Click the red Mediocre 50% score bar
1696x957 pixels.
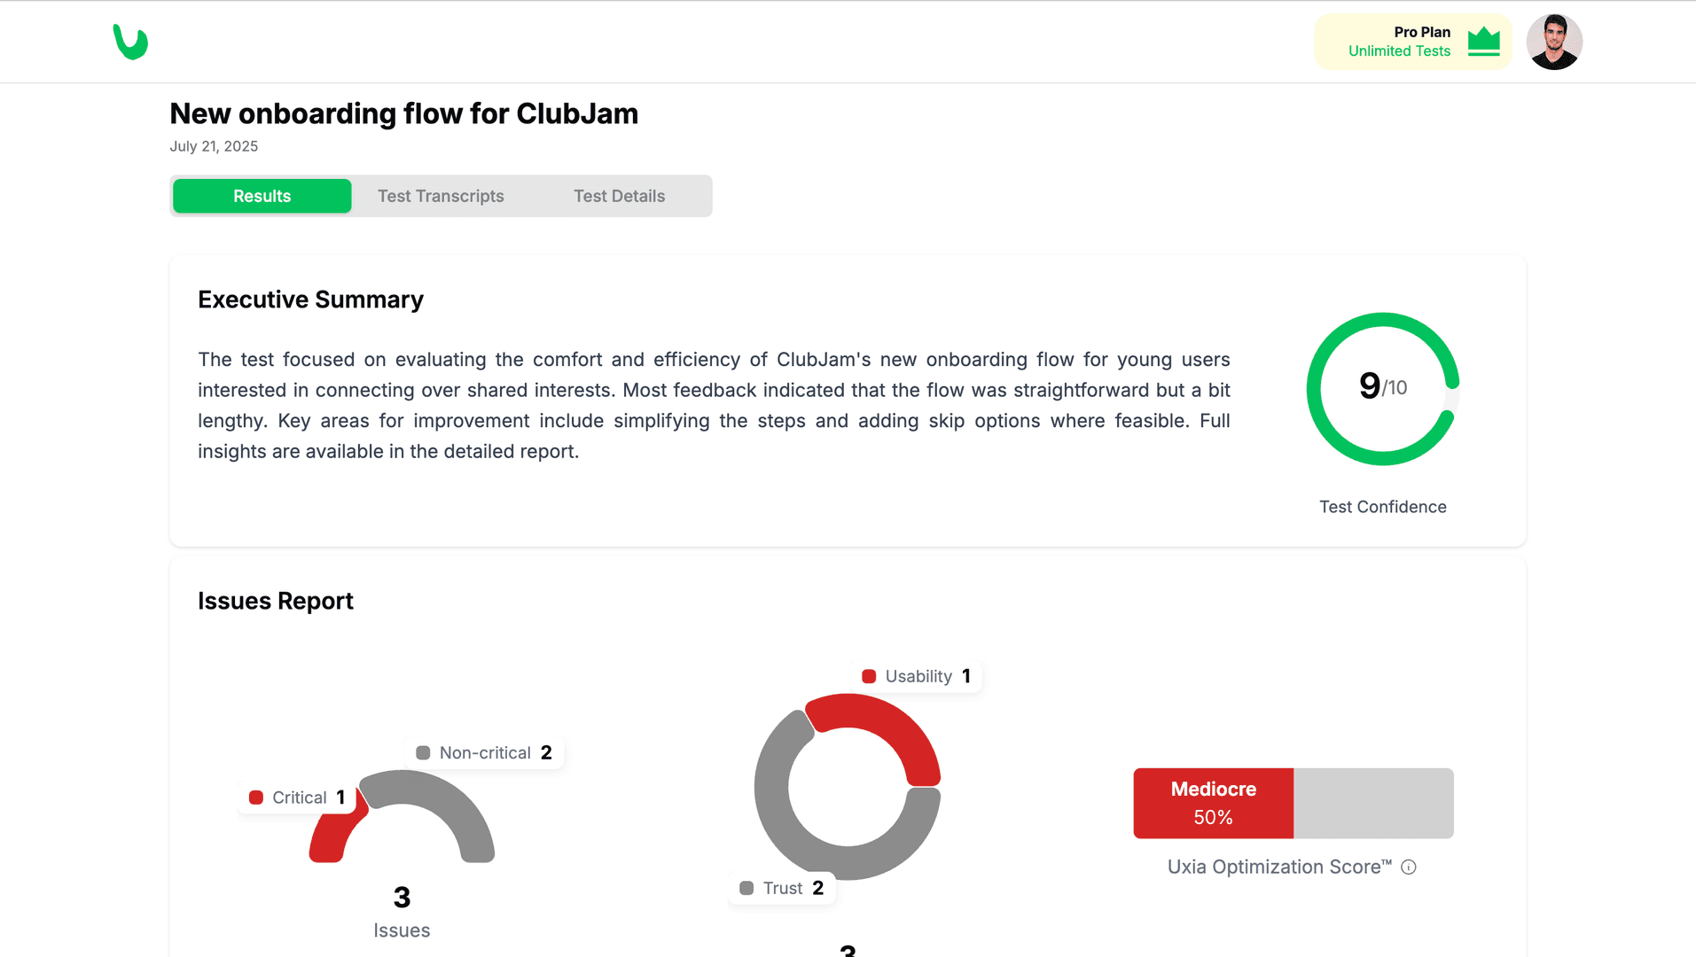pyautogui.click(x=1213, y=803)
